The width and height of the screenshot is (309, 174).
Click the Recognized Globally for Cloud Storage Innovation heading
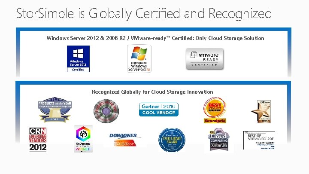(152, 92)
